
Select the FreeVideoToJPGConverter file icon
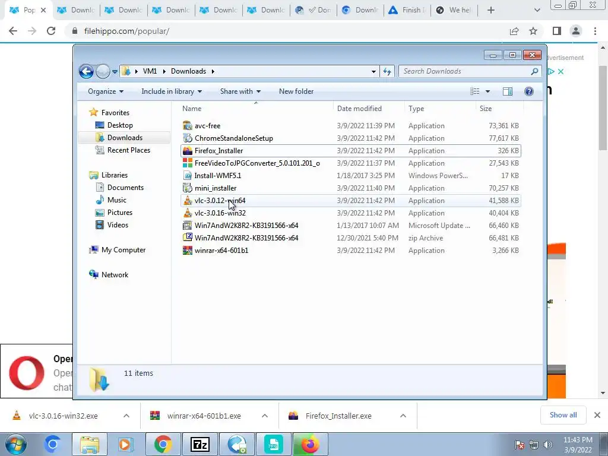(187, 163)
